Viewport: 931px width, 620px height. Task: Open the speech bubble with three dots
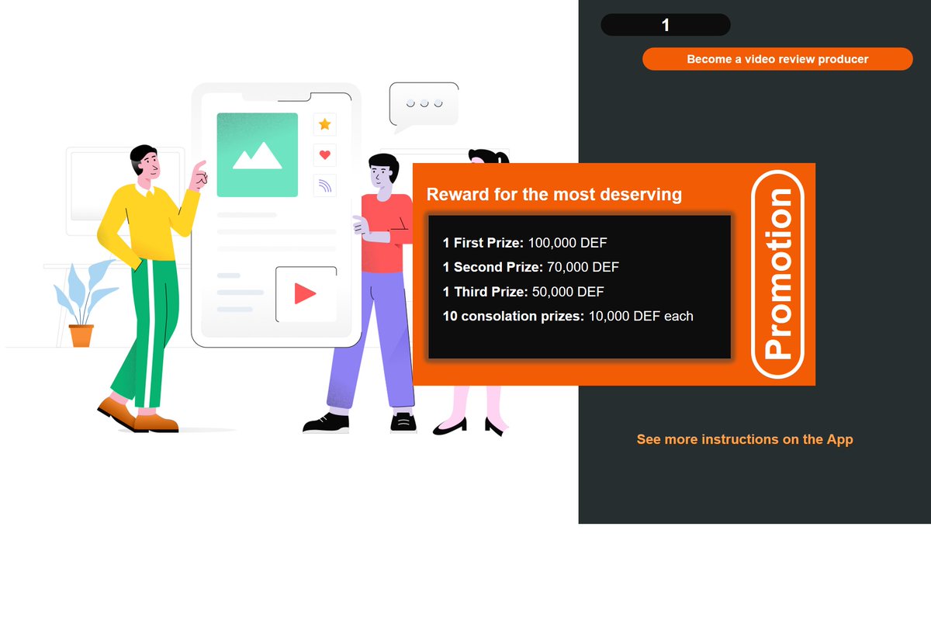423,102
